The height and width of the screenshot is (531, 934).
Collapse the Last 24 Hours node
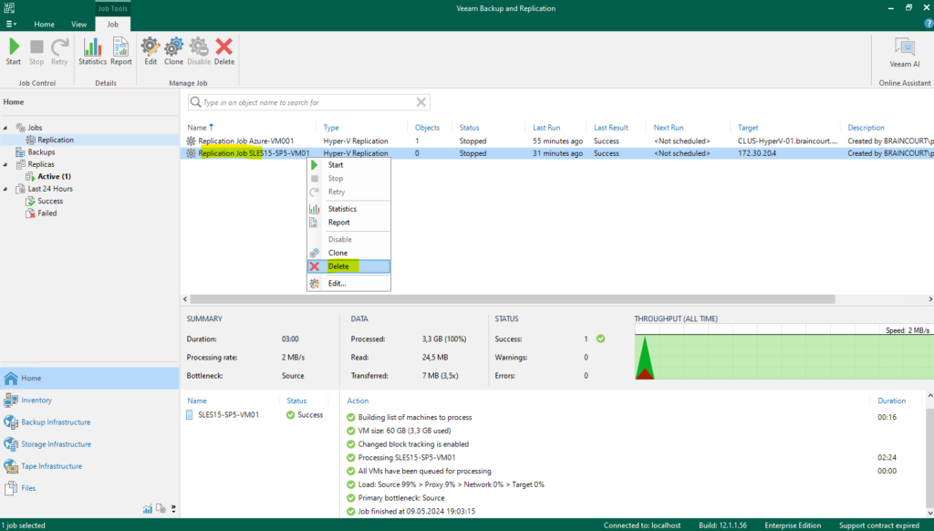click(5, 189)
